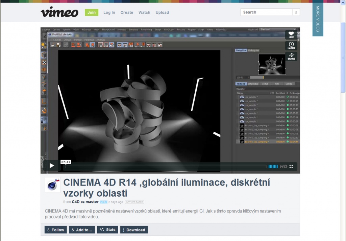Enter fullscreen mode on the player
The image size is (346, 241).
coord(291,167)
